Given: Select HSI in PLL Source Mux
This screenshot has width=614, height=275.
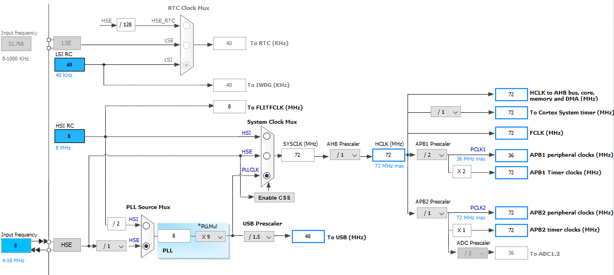Looking at the screenshot, I should 146,226.
